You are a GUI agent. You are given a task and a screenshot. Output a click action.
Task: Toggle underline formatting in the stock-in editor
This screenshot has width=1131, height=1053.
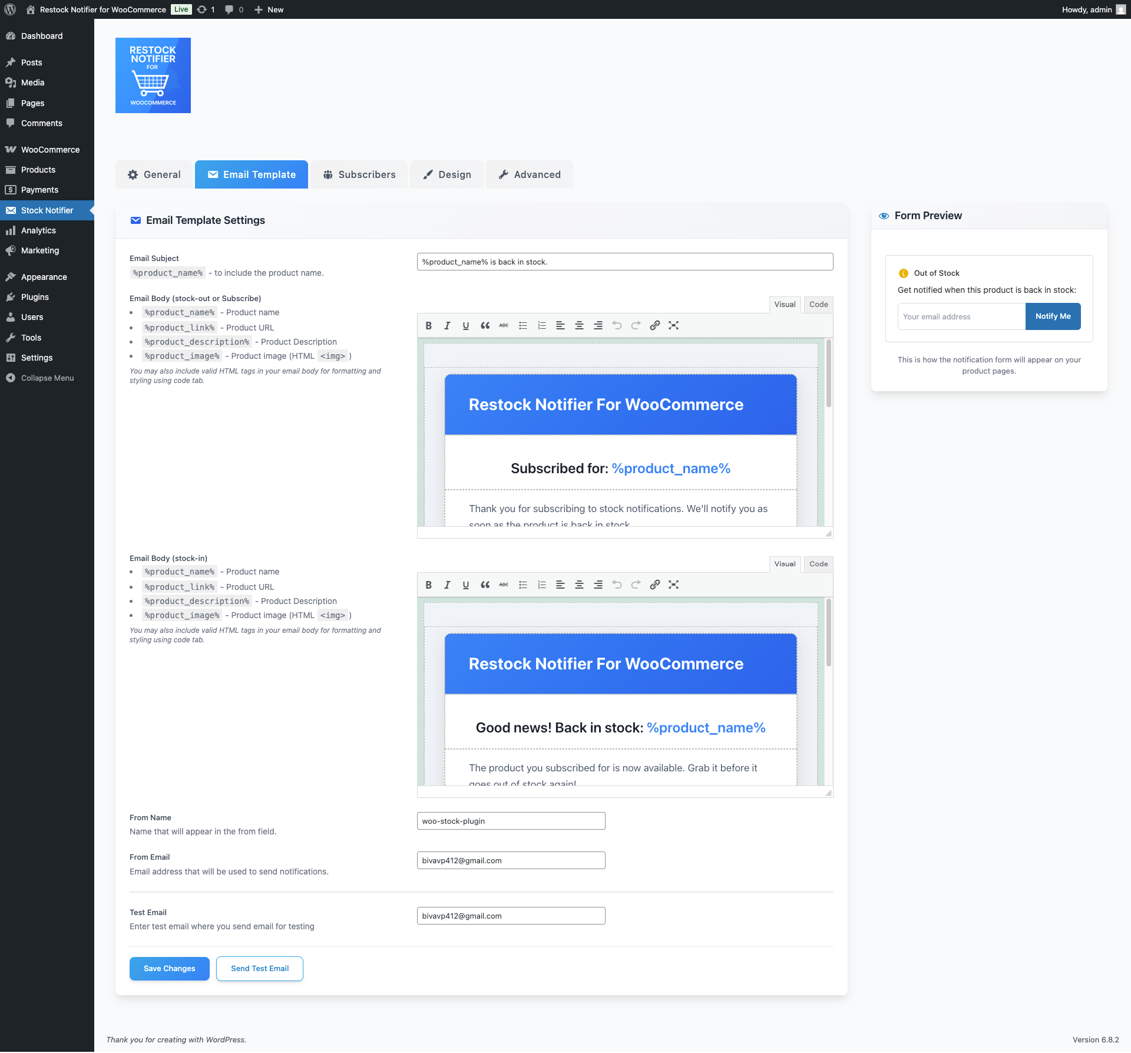click(466, 585)
